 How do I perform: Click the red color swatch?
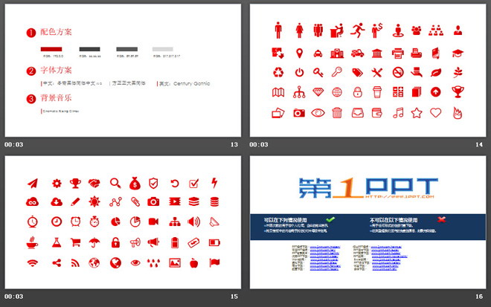51,49
